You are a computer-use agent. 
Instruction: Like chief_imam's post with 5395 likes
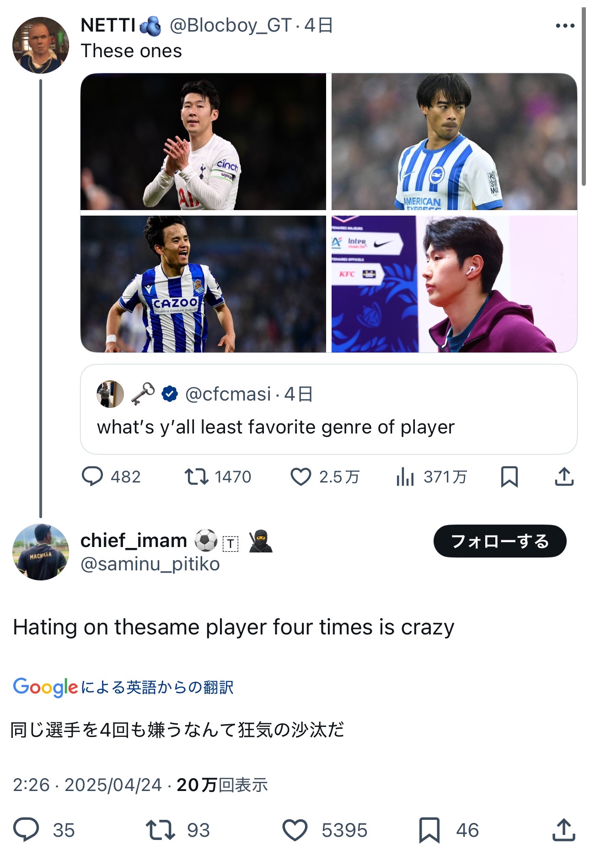pos(295,830)
